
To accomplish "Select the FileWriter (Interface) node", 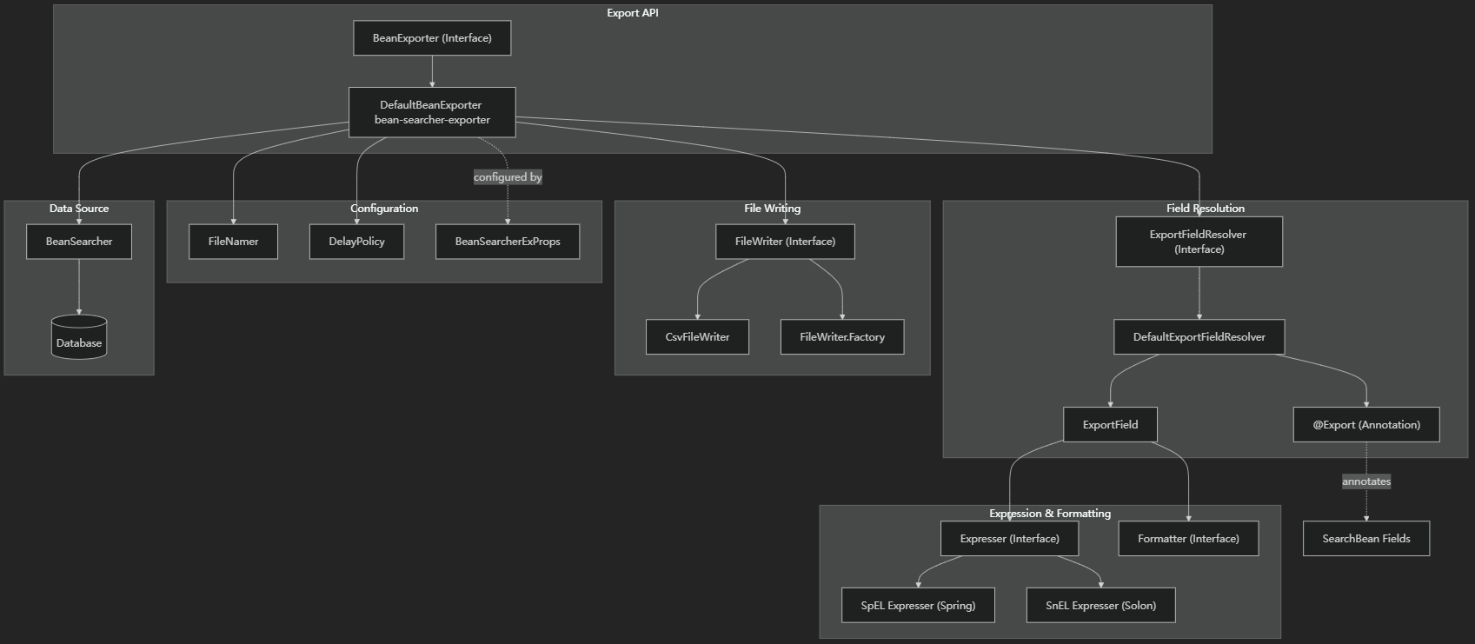I will tap(785, 242).
